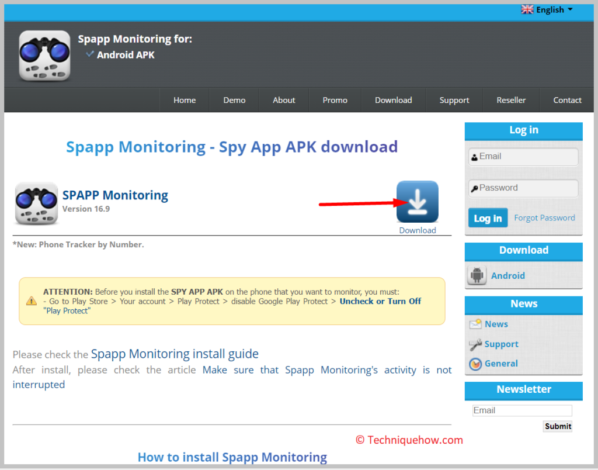
Task: Click the SPAPP Monitoring title link
Action: [115, 195]
